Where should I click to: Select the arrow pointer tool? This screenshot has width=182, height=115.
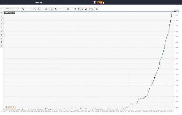point(2,13)
